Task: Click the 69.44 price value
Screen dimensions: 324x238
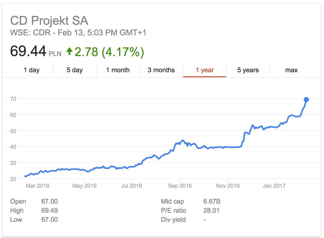Action: click(x=28, y=51)
